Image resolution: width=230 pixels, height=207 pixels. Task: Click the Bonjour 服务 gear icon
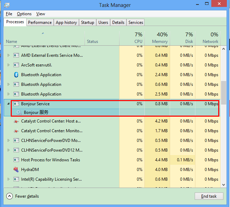click(19, 112)
